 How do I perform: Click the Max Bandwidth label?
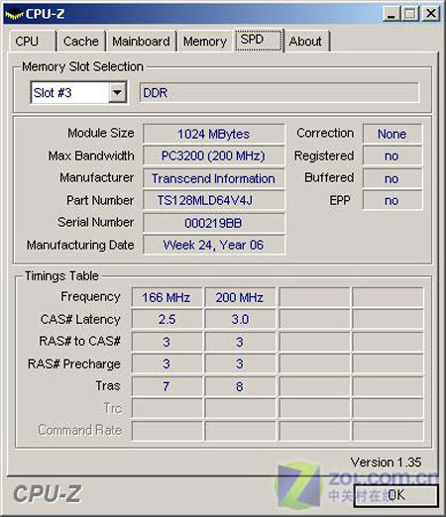coord(91,155)
